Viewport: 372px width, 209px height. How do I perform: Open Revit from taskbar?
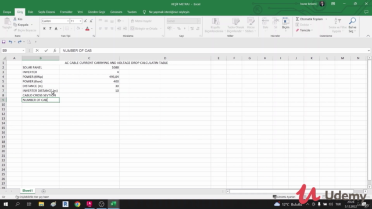click(x=66, y=204)
